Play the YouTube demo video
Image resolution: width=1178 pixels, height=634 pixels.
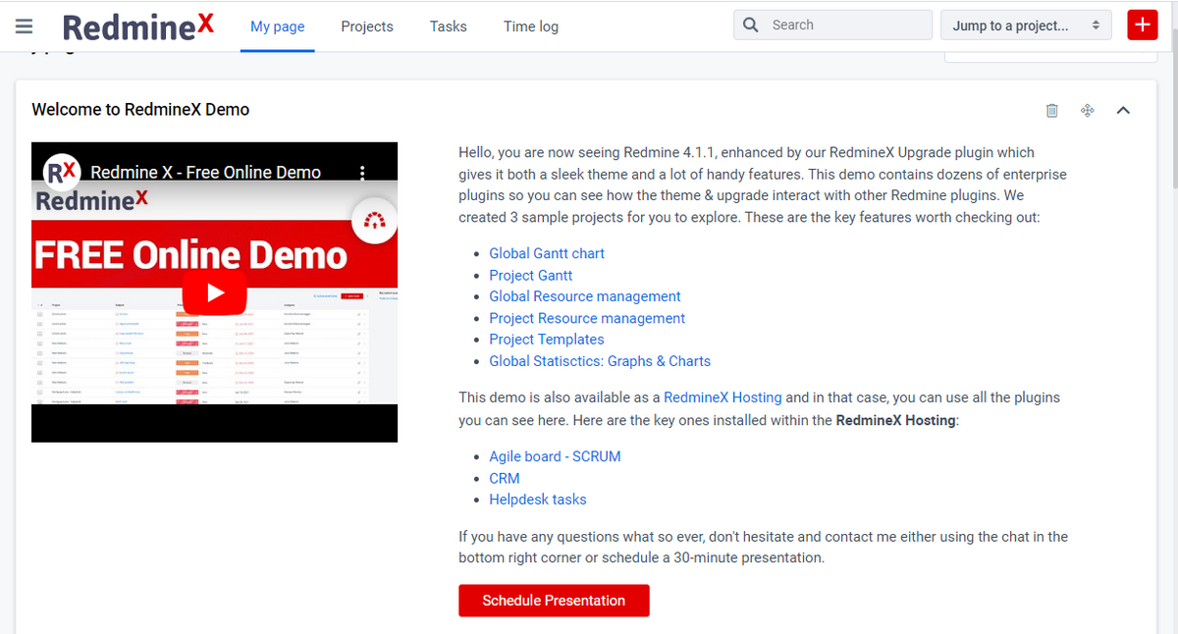click(214, 292)
